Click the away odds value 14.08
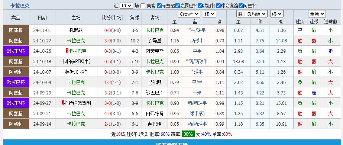 pyautogui.click(x=281, y=41)
